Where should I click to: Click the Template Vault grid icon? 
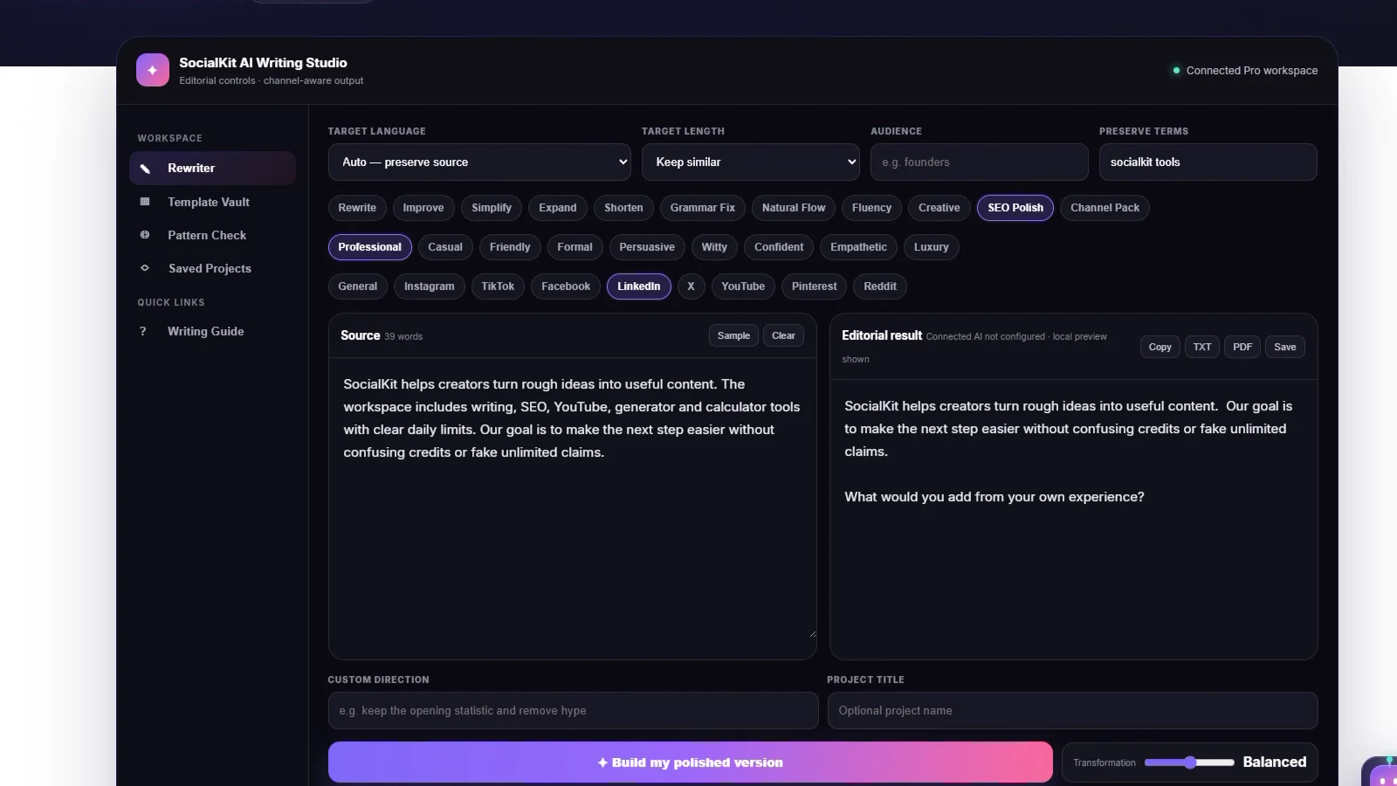pyautogui.click(x=145, y=202)
